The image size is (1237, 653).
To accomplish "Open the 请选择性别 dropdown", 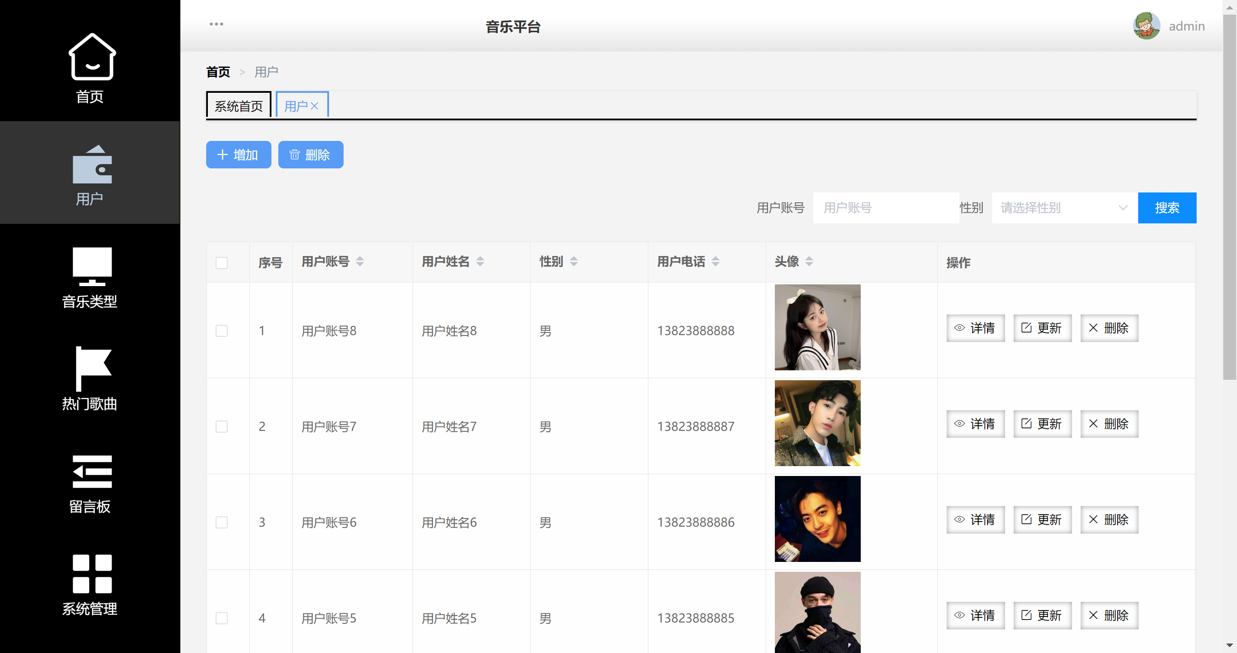I will (x=1064, y=208).
